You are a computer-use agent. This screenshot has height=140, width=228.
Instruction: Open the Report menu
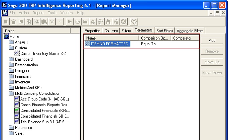[x=38, y=13]
